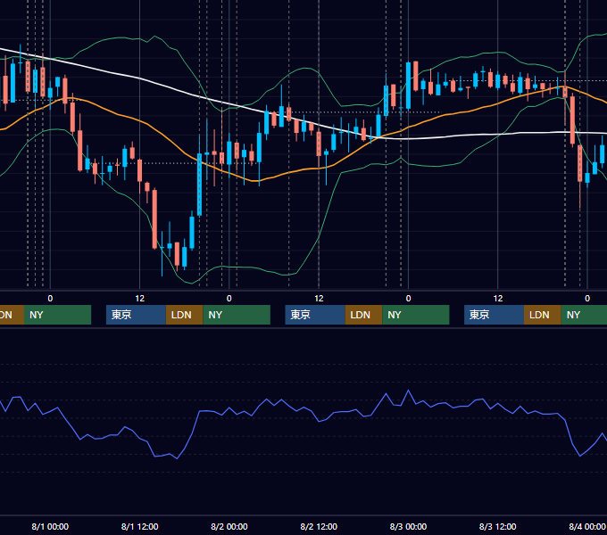
Task: Click the 8/1 12:00 date label
Action: [140, 526]
